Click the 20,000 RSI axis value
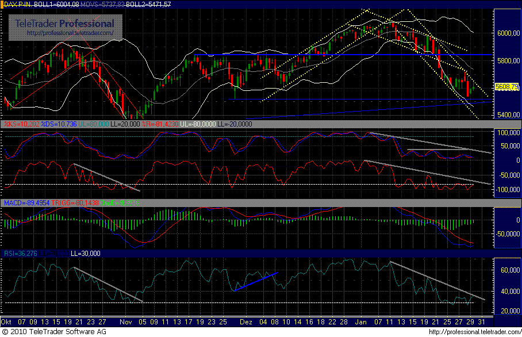Screen dimensions: 522x337 tap(510, 311)
